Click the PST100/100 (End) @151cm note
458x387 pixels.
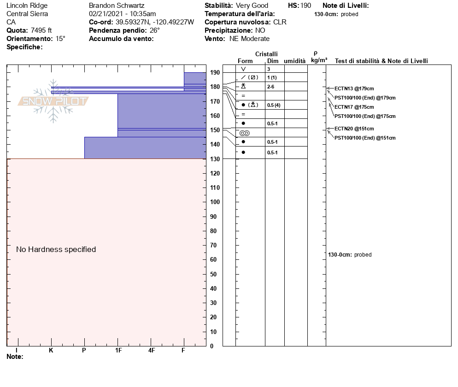[364, 138]
